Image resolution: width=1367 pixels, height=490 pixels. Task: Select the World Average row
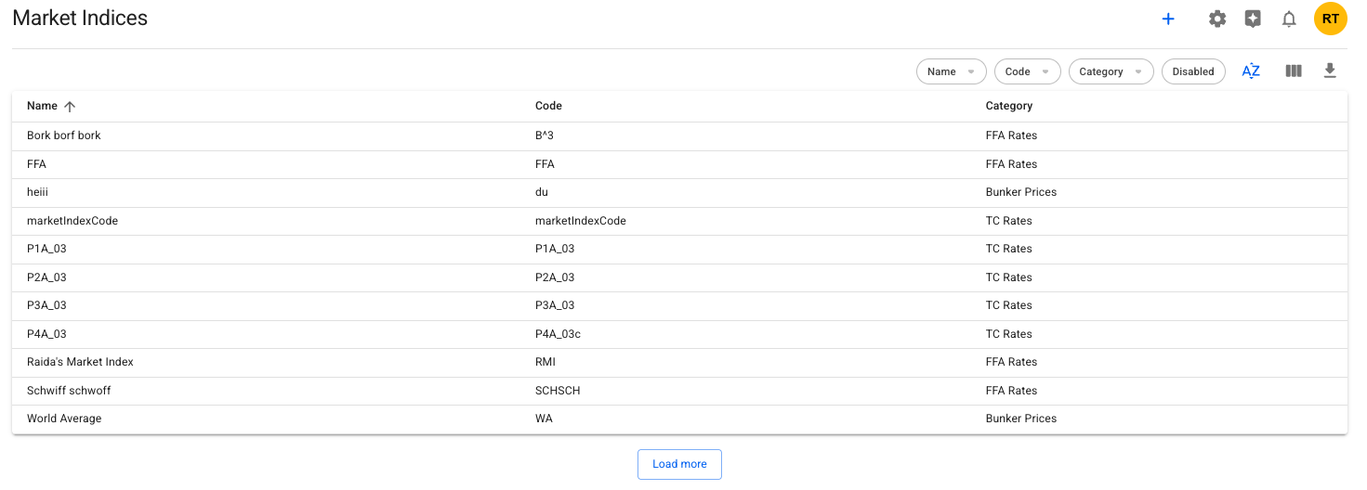tap(64, 419)
